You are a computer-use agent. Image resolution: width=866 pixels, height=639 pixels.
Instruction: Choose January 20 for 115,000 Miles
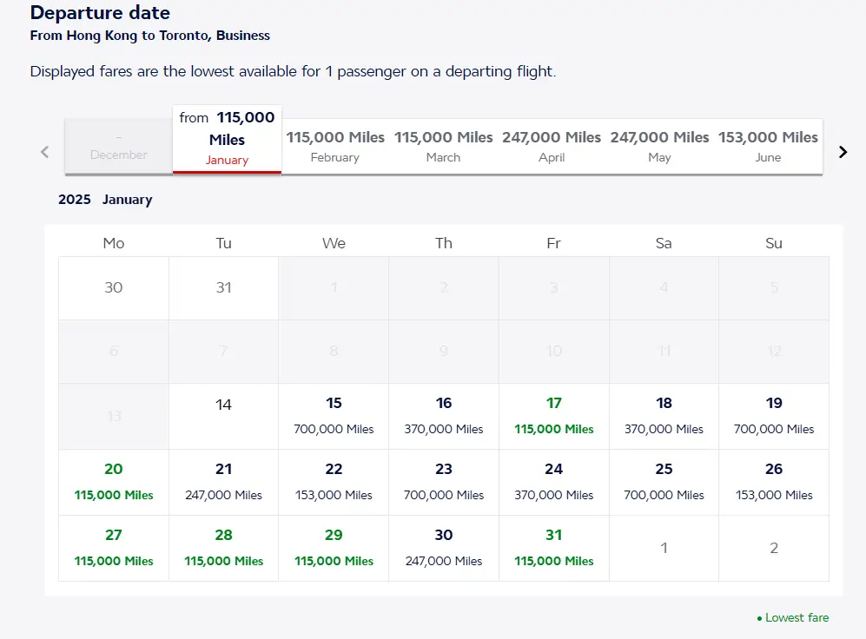coord(114,482)
